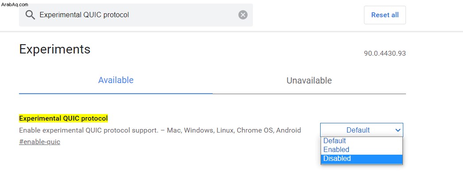The width and height of the screenshot is (463, 175).
Task: Click the highlighted Experimental QUIC protocol title
Action: [x=64, y=118]
